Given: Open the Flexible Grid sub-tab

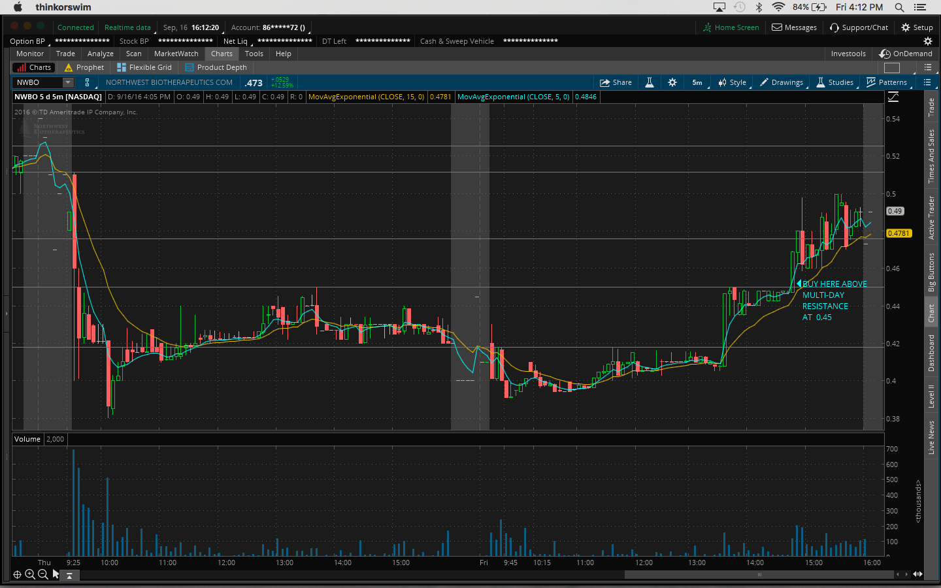Looking at the screenshot, I should pyautogui.click(x=144, y=67).
